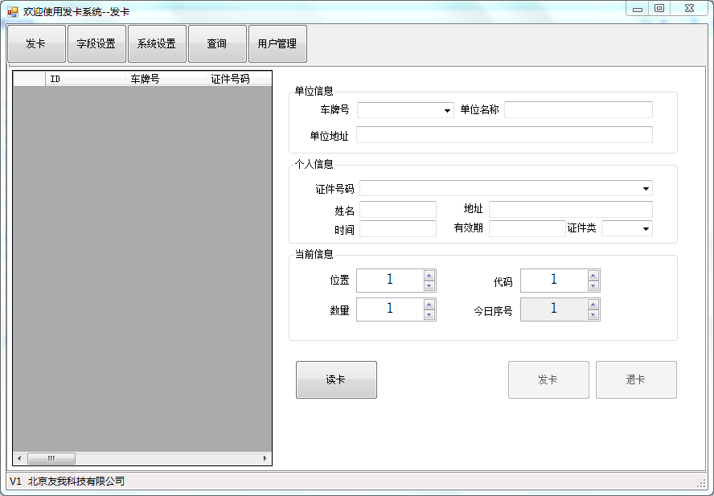Click the 退卡 (return card) button

[636, 379]
